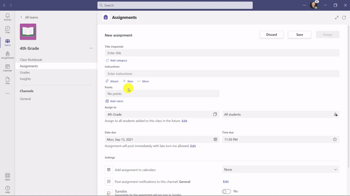Image resolution: width=350 pixels, height=196 pixels.
Task: Open the Mon, Sep 13, 2021 date field
Action: (x=162, y=139)
